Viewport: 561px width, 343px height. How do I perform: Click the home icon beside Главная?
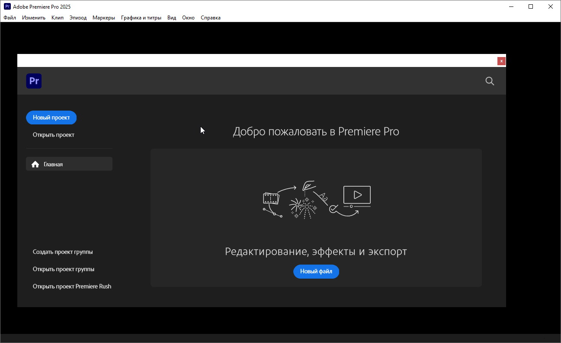(35, 164)
